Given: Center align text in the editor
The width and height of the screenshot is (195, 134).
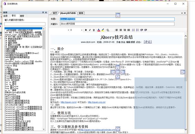Looking at the screenshot, I should pyautogui.click(x=121, y=30).
